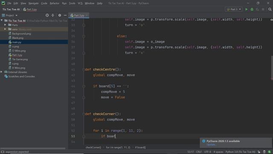273x154 pixels.
Task: Click the Update link in notification
Action: point(211,145)
